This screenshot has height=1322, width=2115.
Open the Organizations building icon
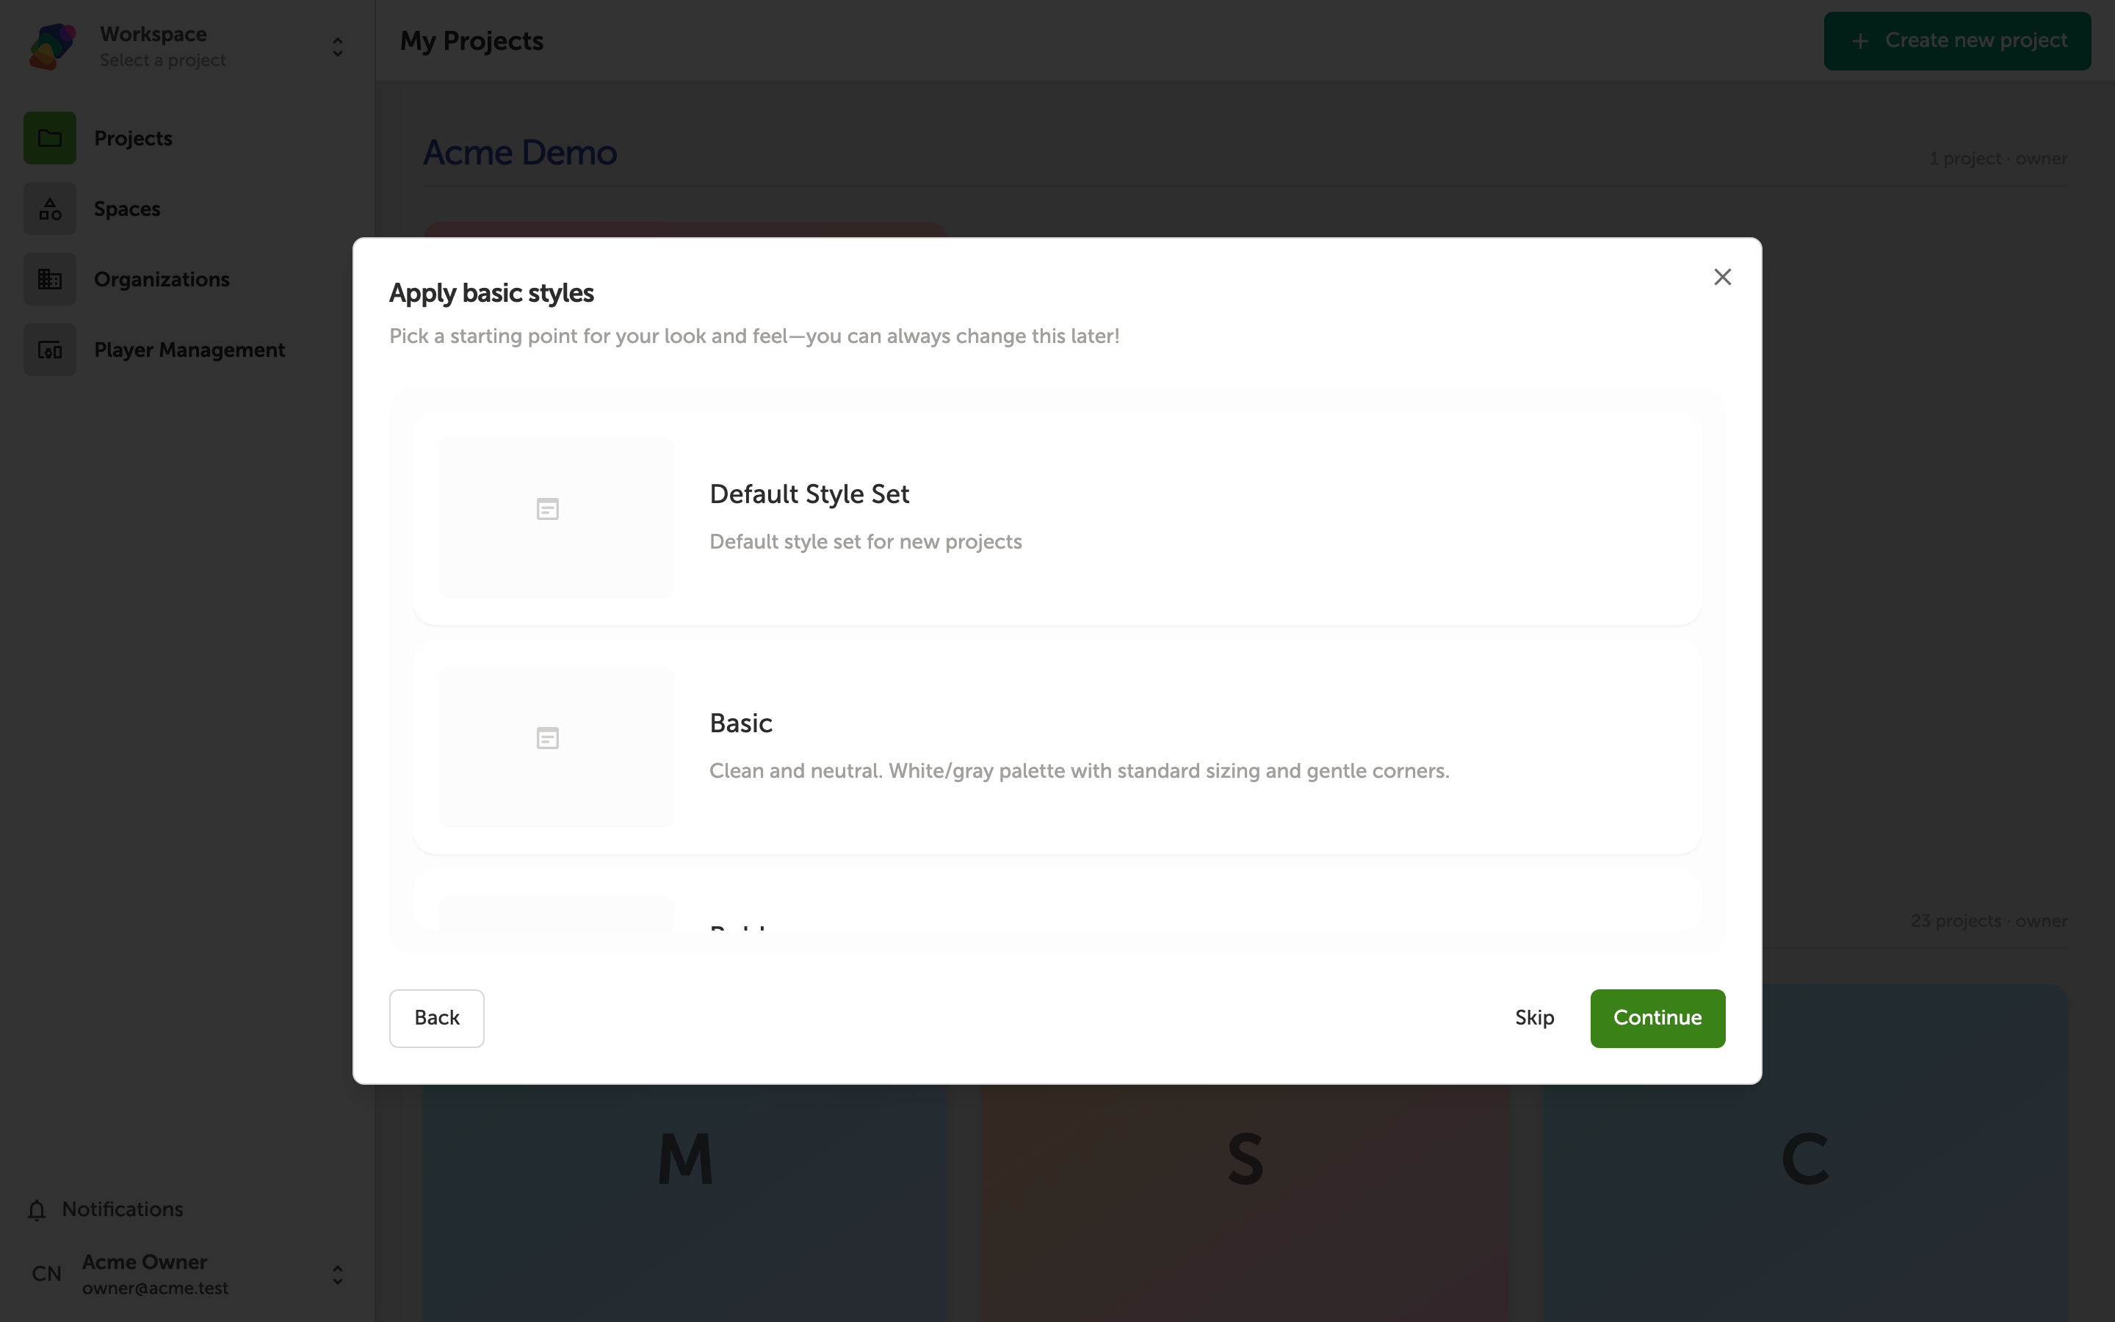click(x=50, y=279)
